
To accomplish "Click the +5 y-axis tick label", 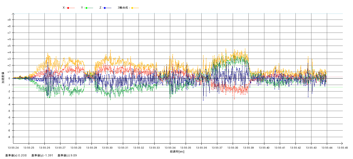I will [9, 46].
